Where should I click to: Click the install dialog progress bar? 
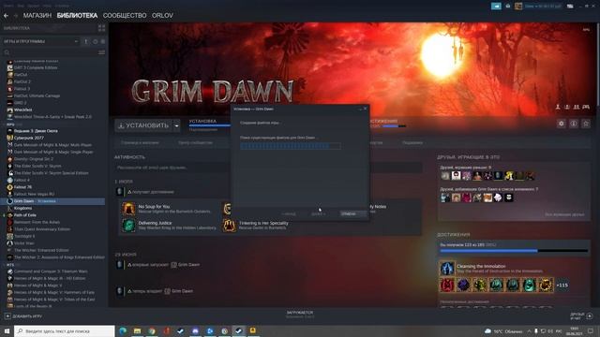point(291,146)
